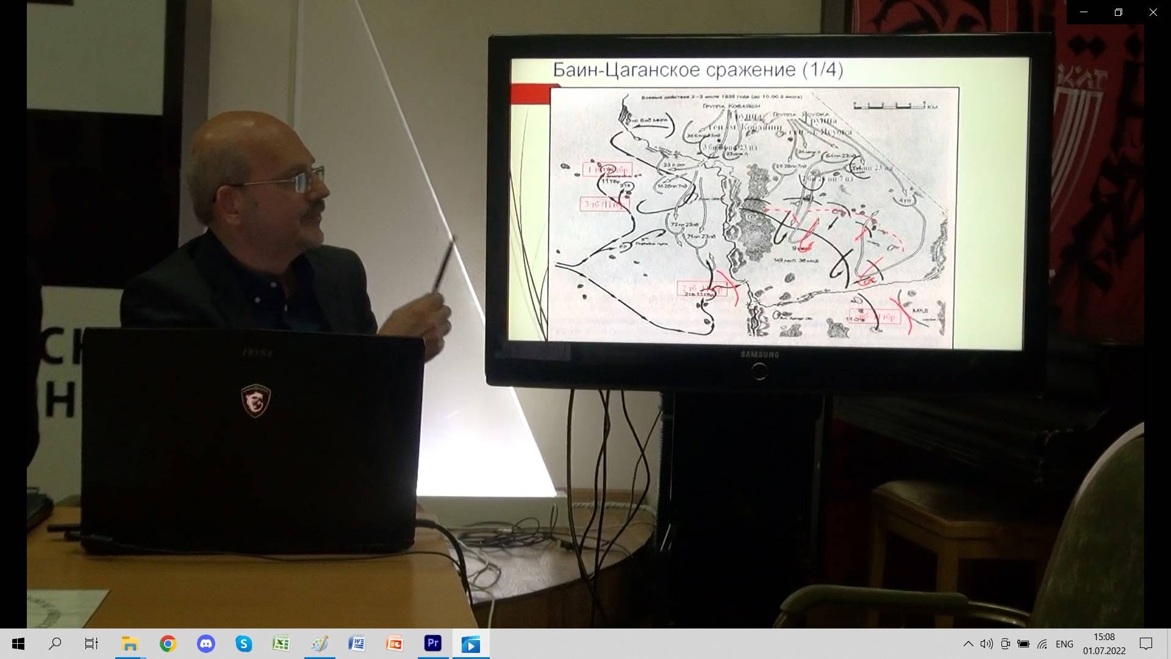1171x659 pixels.
Task: Open Wi-Fi network settings in tray
Action: (1042, 644)
